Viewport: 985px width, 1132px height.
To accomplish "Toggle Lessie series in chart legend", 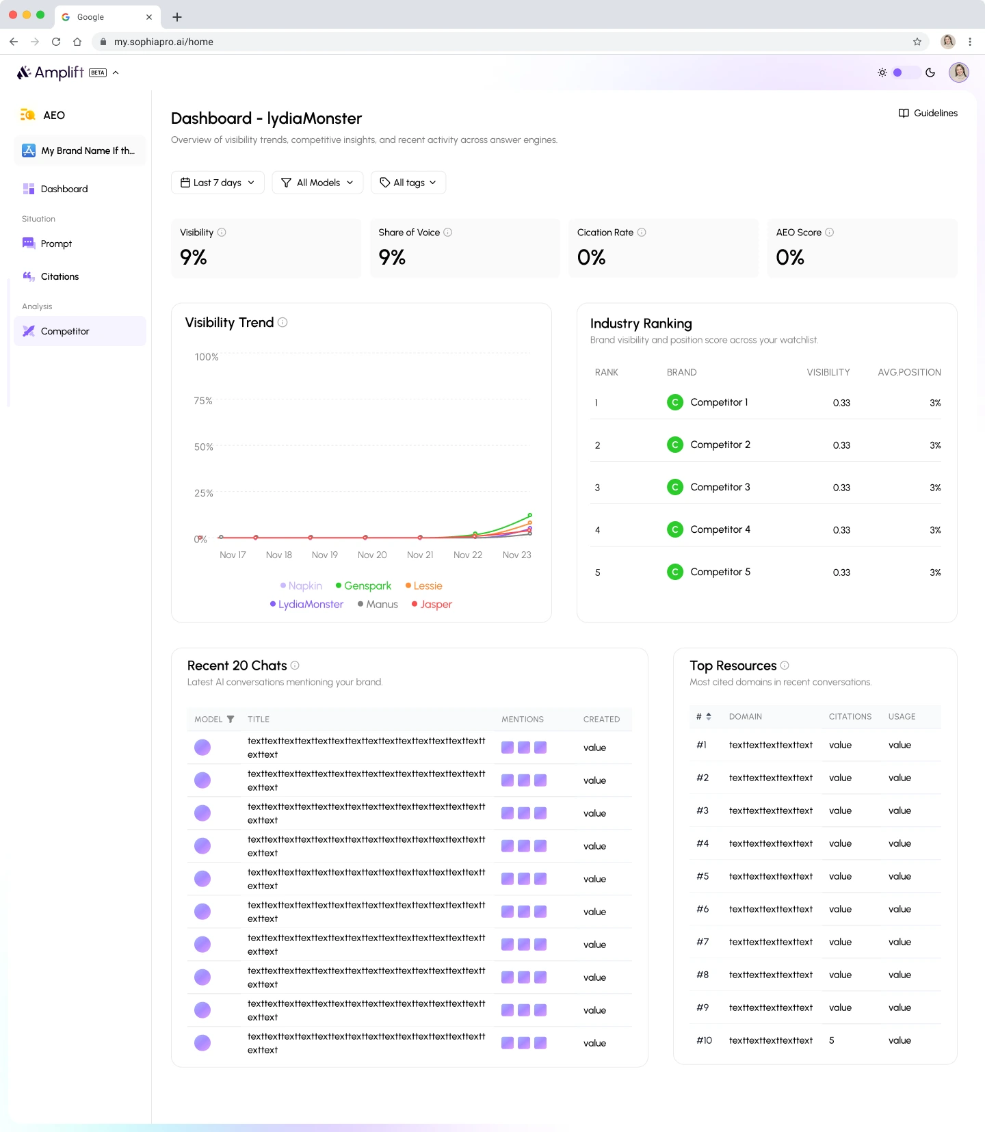I will (x=424, y=585).
